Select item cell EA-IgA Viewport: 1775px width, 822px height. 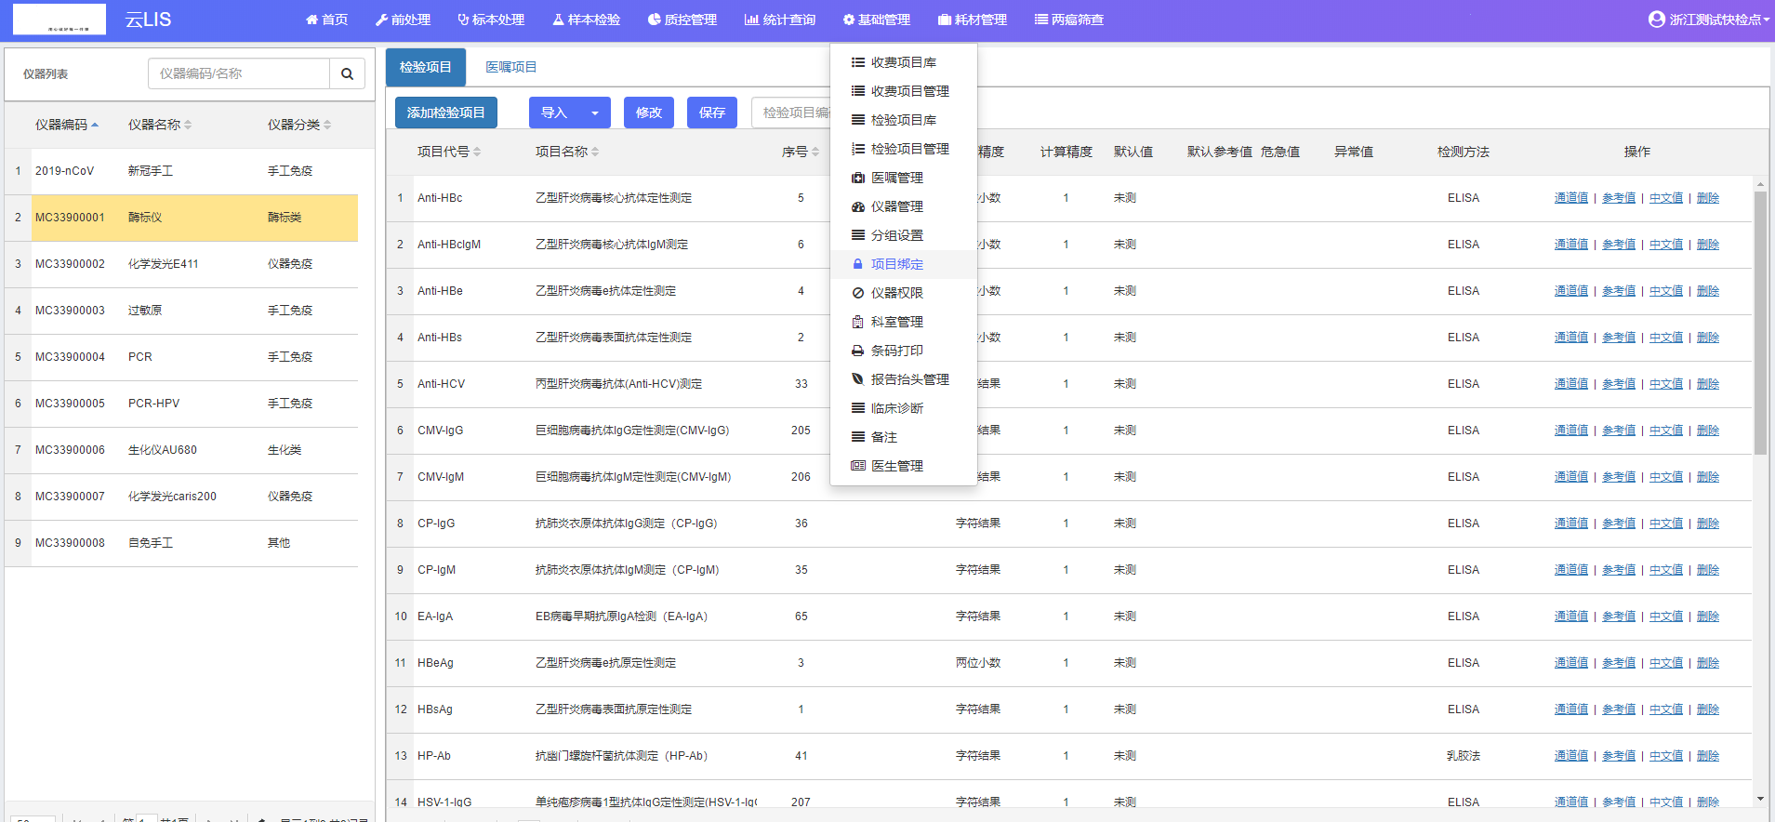(x=435, y=616)
